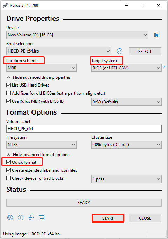Click the save drive image floppy icon
The height and width of the screenshot is (239, 168).
[x=157, y=35]
